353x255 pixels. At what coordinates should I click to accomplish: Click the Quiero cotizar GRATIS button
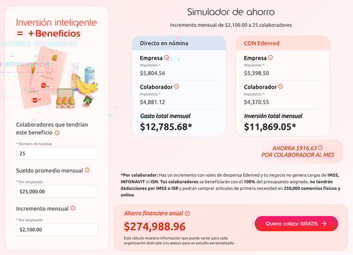pos(297,224)
